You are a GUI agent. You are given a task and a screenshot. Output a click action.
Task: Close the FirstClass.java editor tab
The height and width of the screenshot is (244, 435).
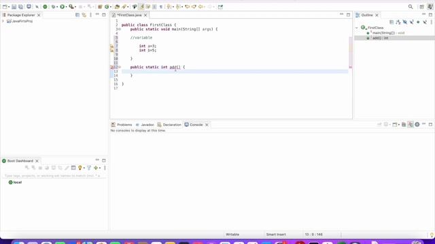point(145,15)
